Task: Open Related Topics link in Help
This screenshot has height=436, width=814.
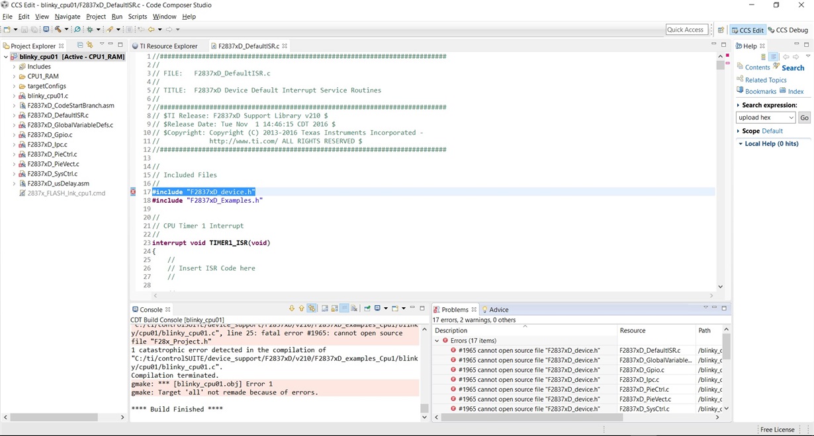Action: [766, 80]
